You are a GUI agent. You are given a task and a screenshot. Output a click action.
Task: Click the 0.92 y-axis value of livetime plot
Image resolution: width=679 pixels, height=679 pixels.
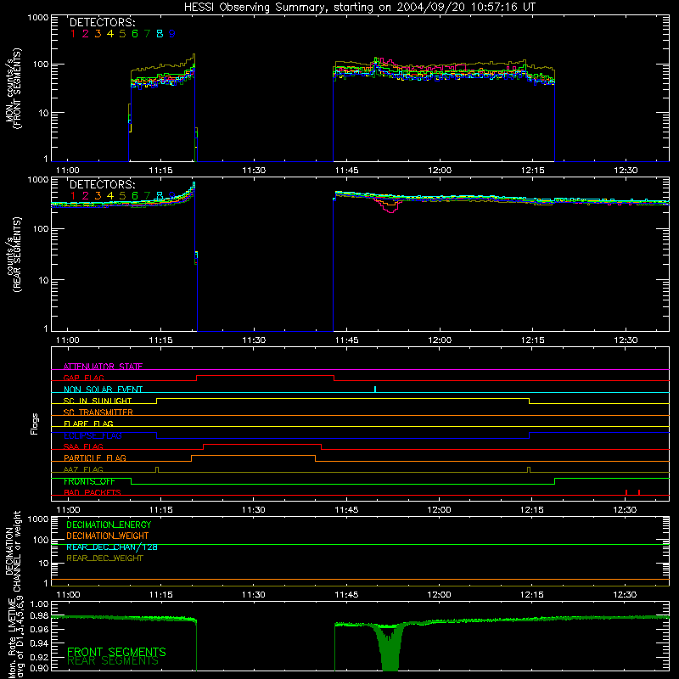pyautogui.click(x=39, y=657)
